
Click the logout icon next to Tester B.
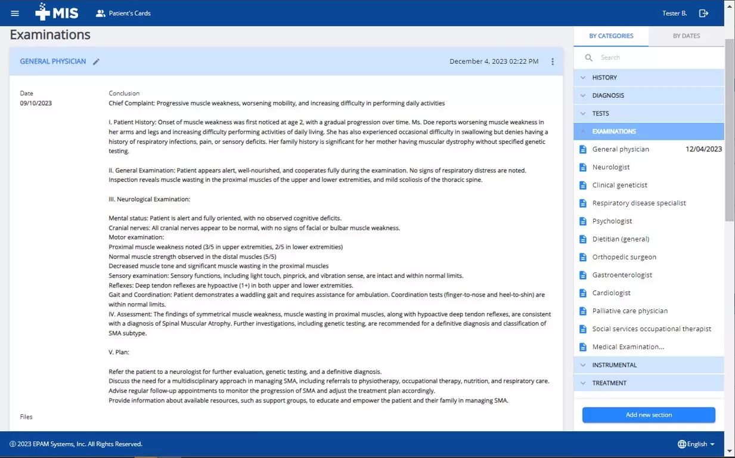704,13
